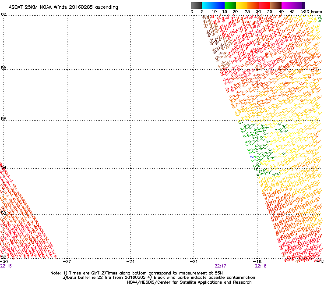Click the latitude label 54
Viewport: 324px width, 285px height.
point(4,167)
